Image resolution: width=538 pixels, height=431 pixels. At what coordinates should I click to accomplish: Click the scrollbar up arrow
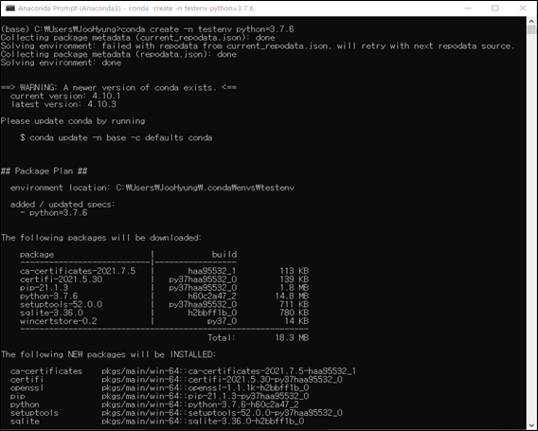pyautogui.click(x=531, y=21)
